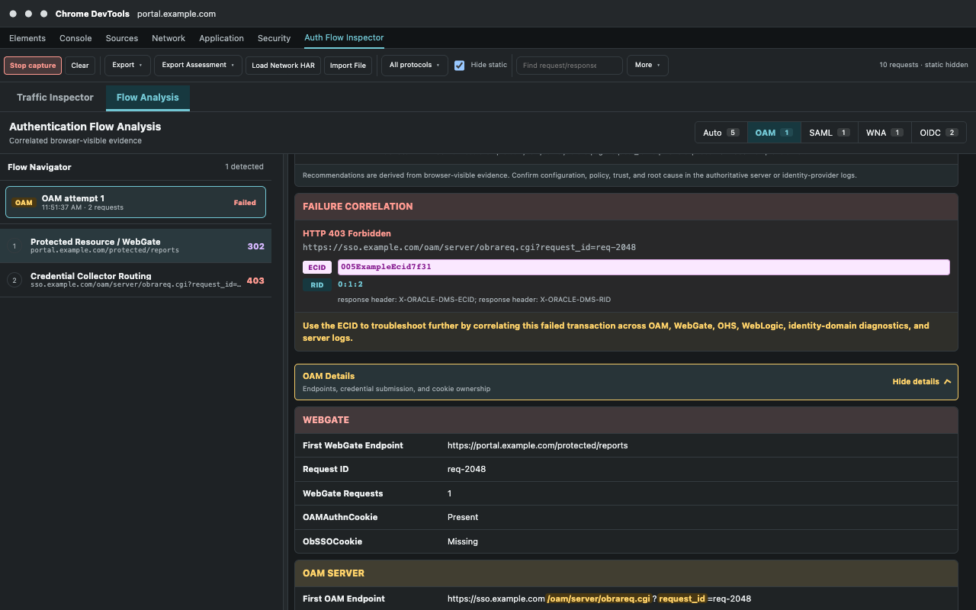Click the highlighted request_id parameter
This screenshot has height=610, width=976.
pyautogui.click(x=683, y=599)
